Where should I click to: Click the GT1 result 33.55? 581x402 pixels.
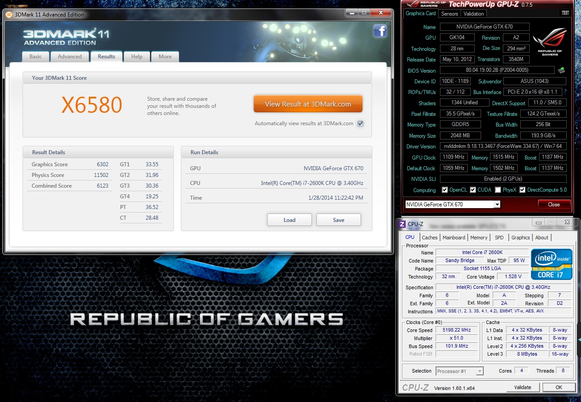152,164
